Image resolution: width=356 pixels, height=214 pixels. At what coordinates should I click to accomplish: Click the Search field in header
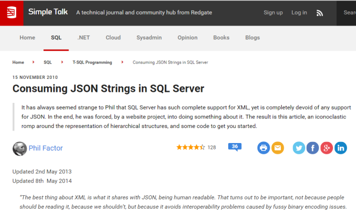coord(346,13)
